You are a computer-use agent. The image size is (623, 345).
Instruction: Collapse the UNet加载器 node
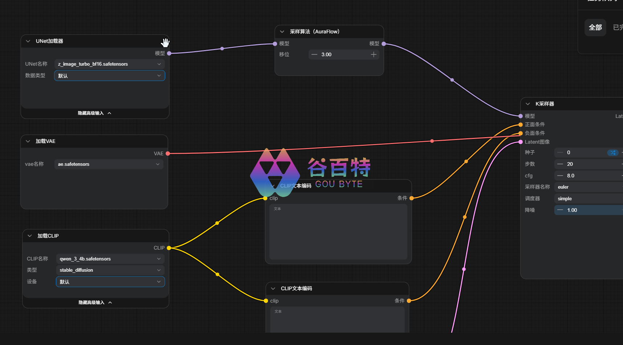(x=28, y=41)
